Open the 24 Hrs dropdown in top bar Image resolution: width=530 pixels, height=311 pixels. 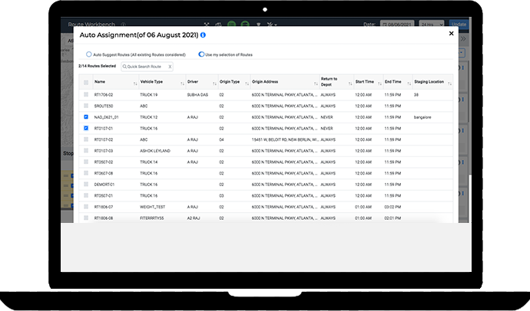pyautogui.click(x=433, y=25)
